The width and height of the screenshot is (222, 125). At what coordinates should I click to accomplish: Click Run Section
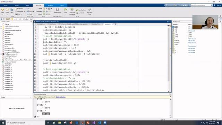click(81, 10)
